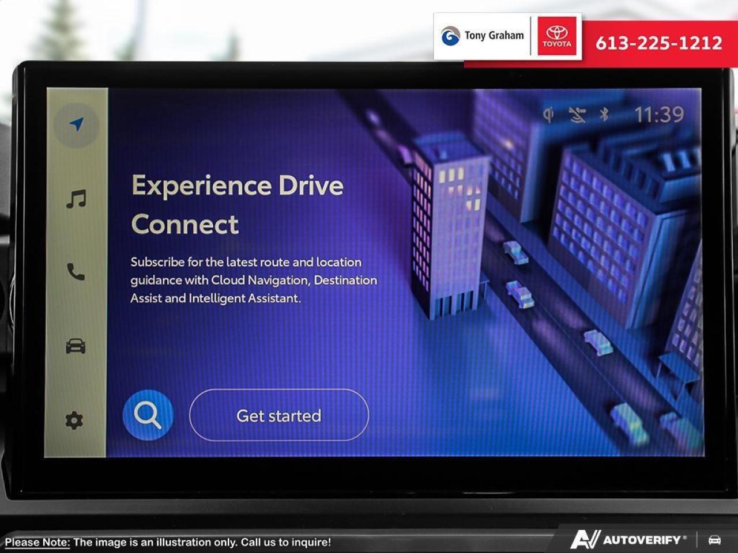Click the red Toyota logo badge
Viewport: 738px width, 553px height.
[556, 36]
